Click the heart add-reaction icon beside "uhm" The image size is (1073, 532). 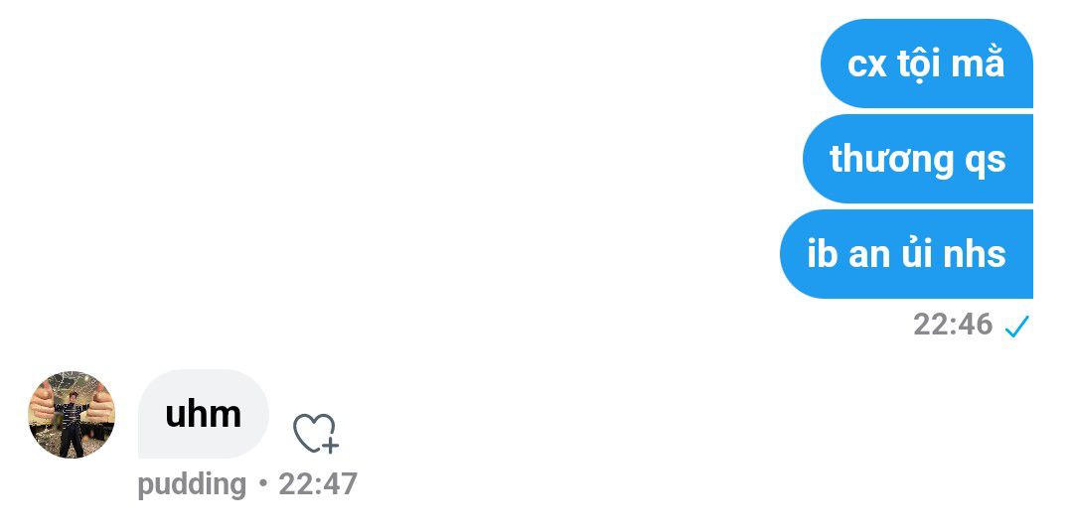(x=313, y=434)
